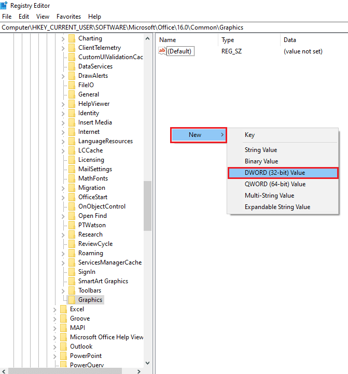The image size is (348, 374).
Task: Select the SmartArt Graphics key
Action: tap(103, 281)
